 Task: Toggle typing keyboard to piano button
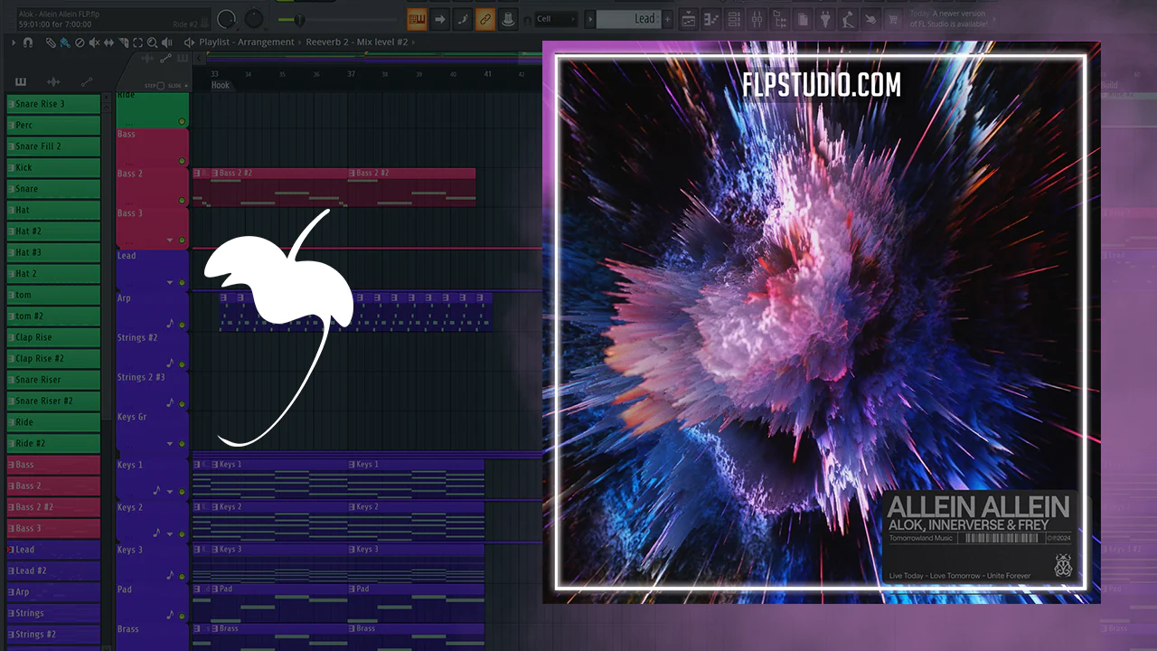click(417, 18)
